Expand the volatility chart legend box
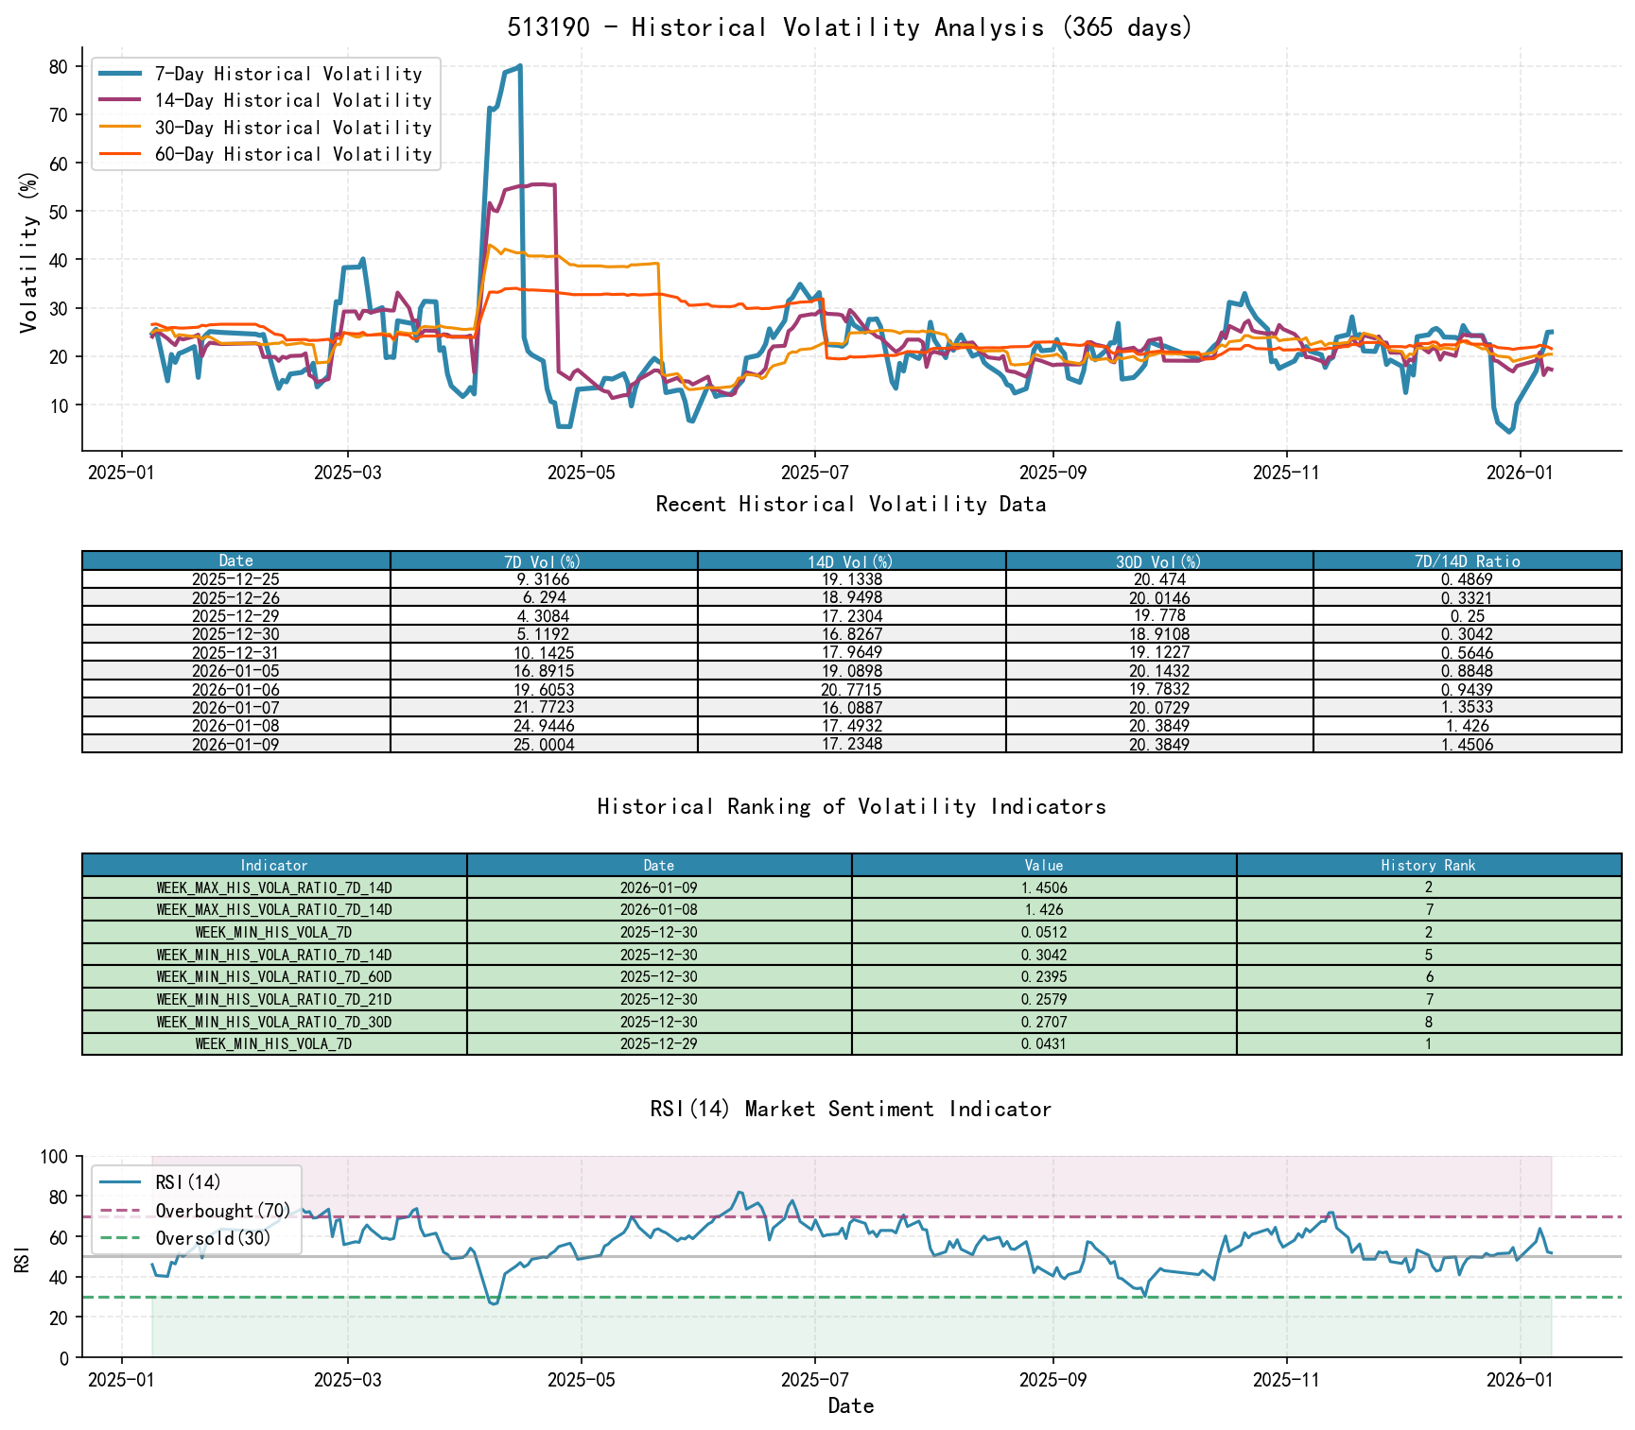Viewport: 1635px width, 1430px height. [x=265, y=113]
